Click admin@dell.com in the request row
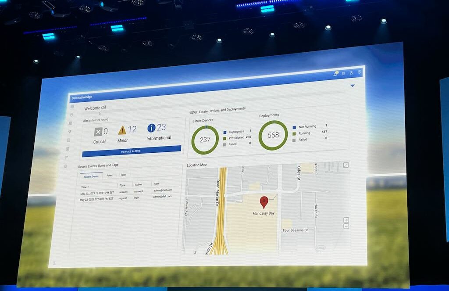This screenshot has width=449, height=291. pos(162,197)
